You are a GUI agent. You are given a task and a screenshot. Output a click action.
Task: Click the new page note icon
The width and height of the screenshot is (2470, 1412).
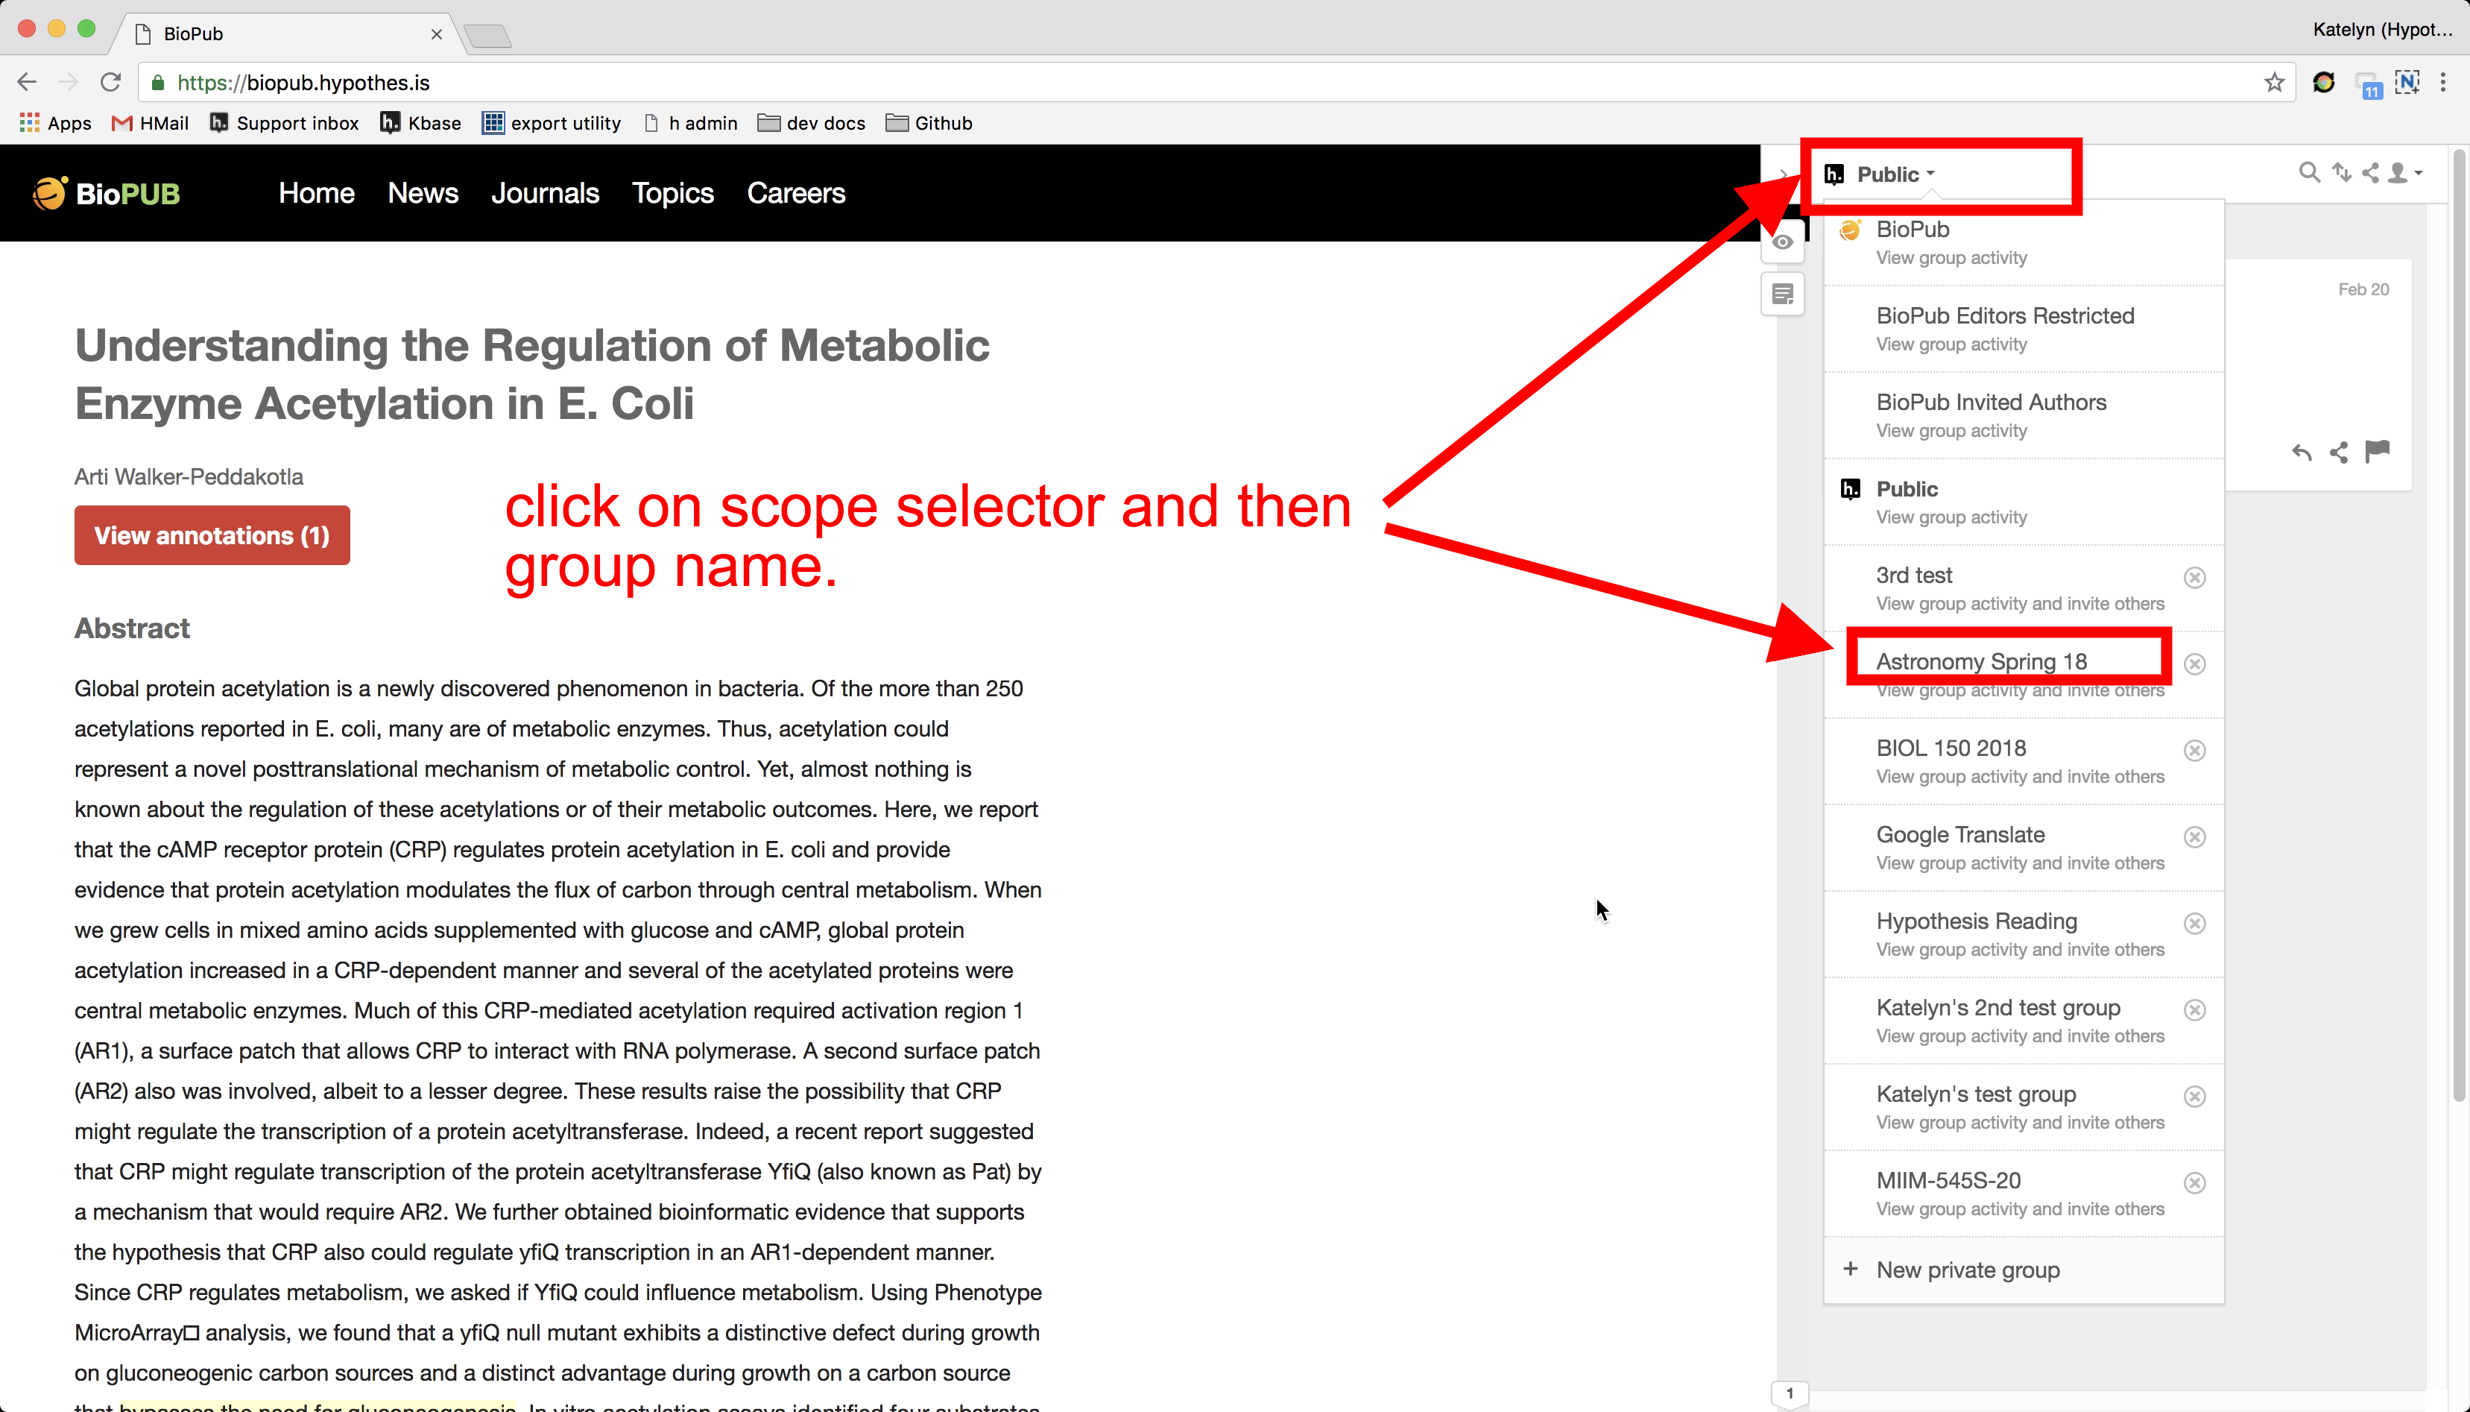[1782, 294]
